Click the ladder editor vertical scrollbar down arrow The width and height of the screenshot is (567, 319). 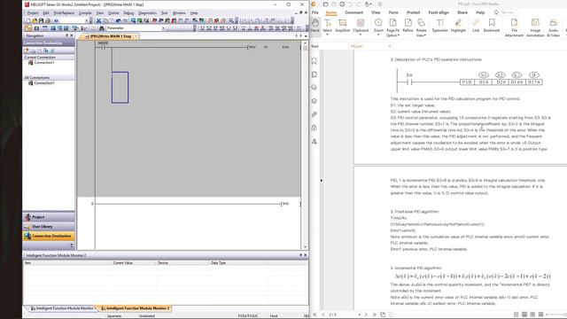305,246
